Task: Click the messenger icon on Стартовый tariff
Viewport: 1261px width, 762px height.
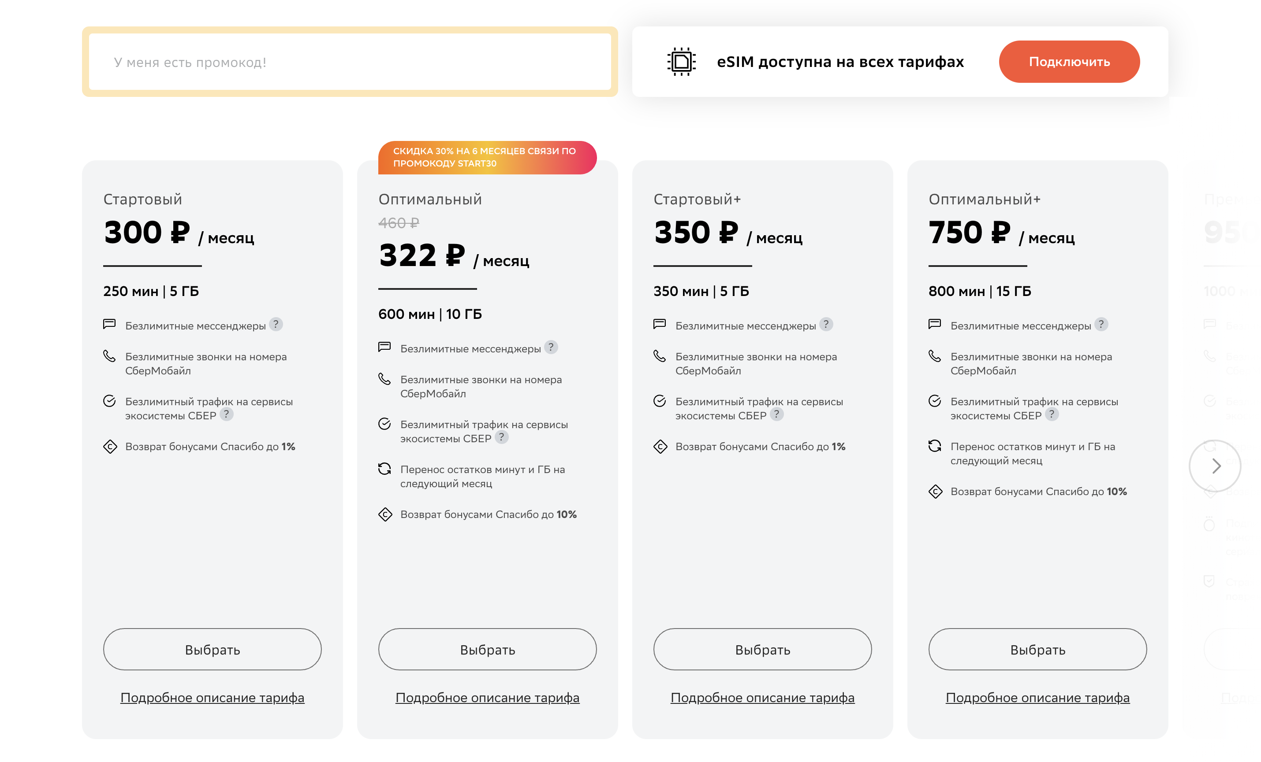Action: click(x=110, y=324)
